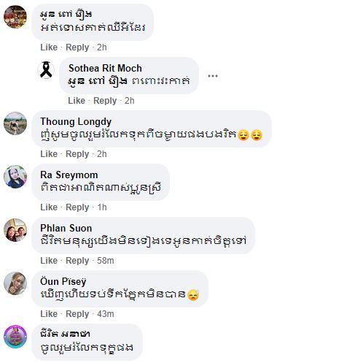Viewport: 355px width, 363px height.
Task: Open the three-dot menu beside Sothea Rit Moch's reply
Action: (213, 76)
